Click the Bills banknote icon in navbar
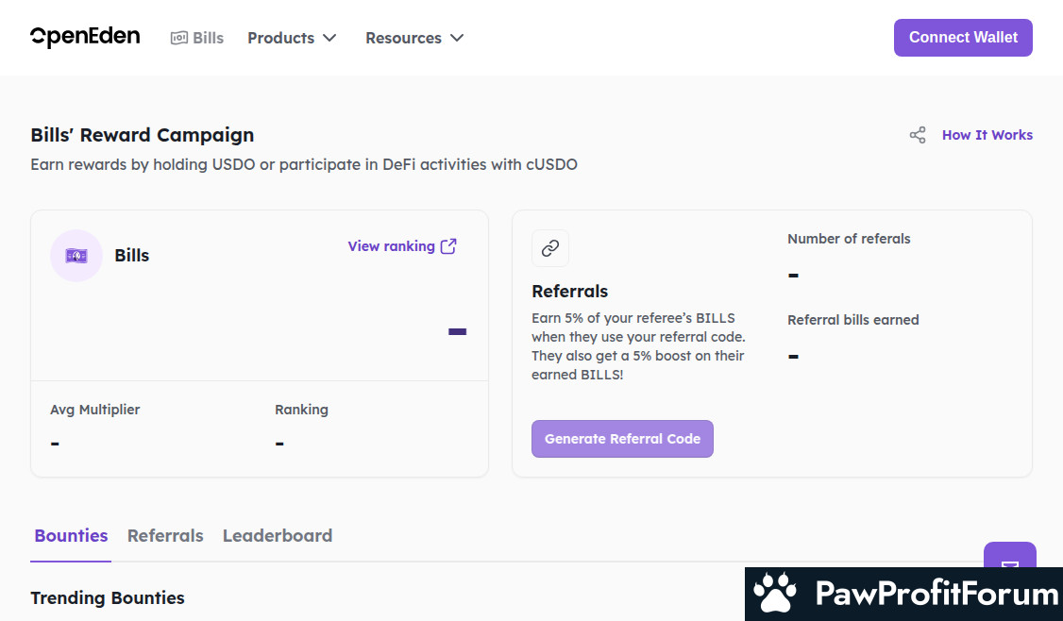Screen dimensions: 1063x621 point(179,38)
